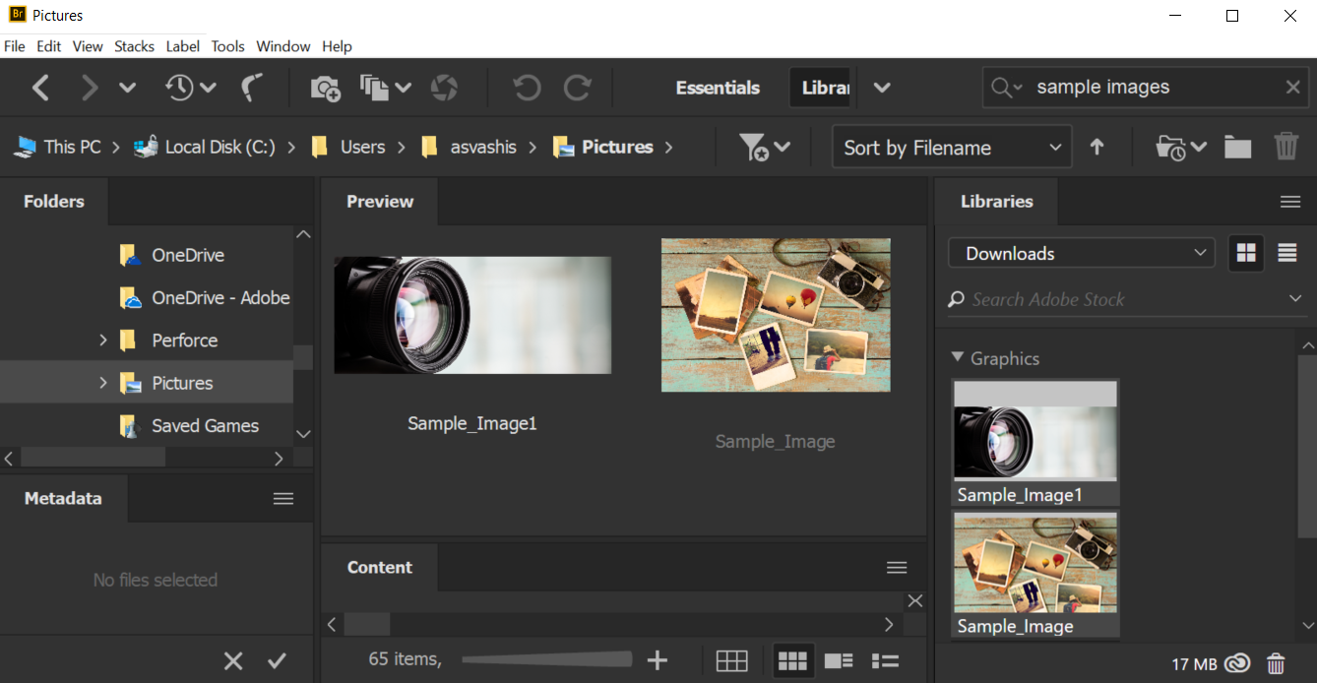The image size is (1317, 683).
Task: Open the Downloads library dropdown
Action: point(1082,253)
